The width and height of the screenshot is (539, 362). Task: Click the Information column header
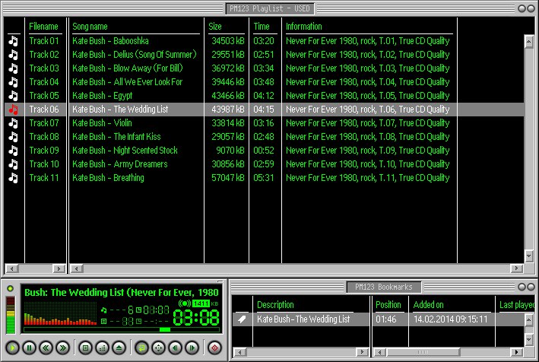304,27
